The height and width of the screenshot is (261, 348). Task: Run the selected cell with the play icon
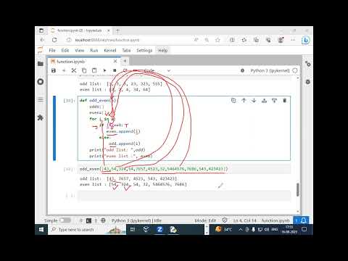click(104, 70)
